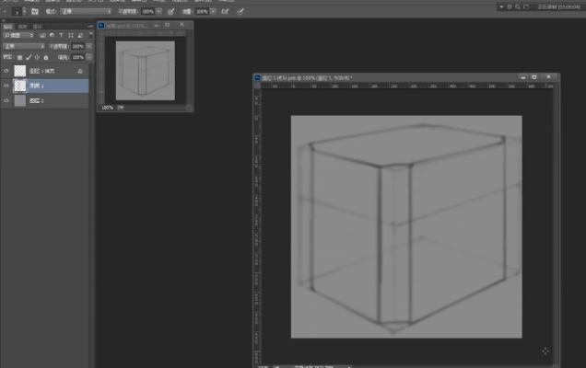586x368 pixels.
Task: Filter layers by pixel layers icon
Action: coord(42,36)
